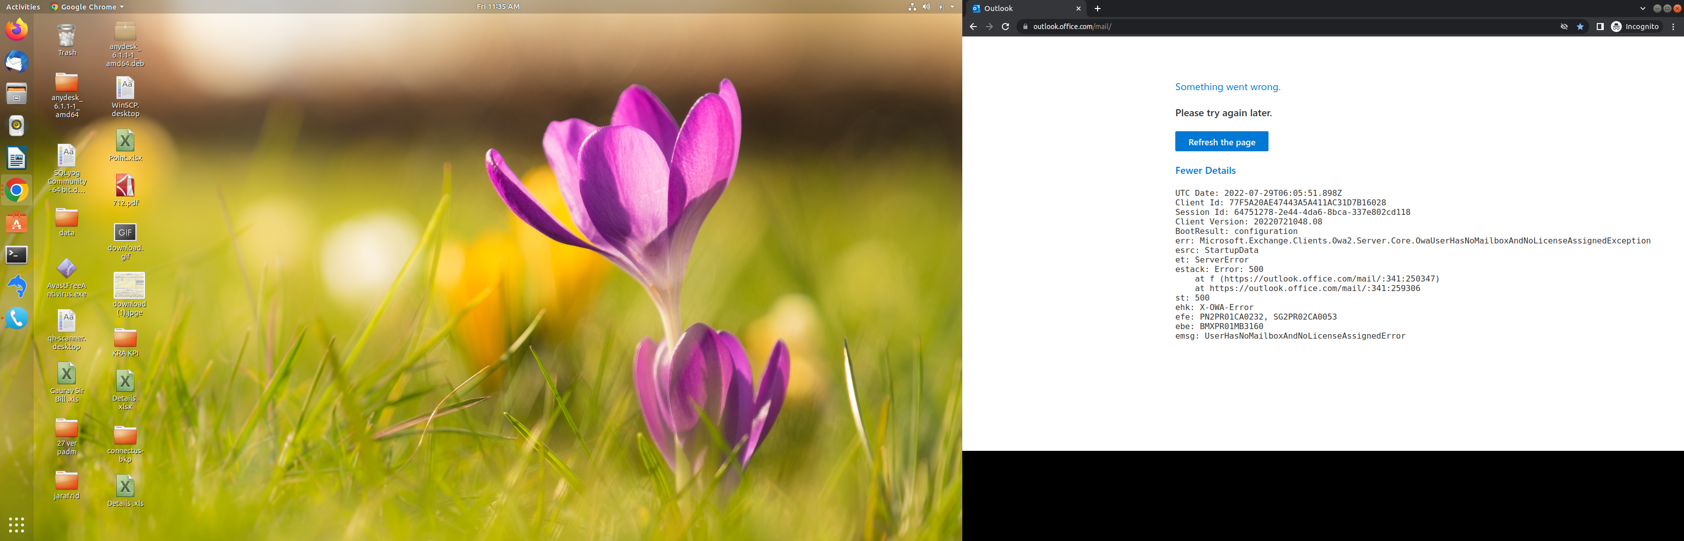
Task: Toggle Chrome's side panel
Action: [x=1600, y=27]
